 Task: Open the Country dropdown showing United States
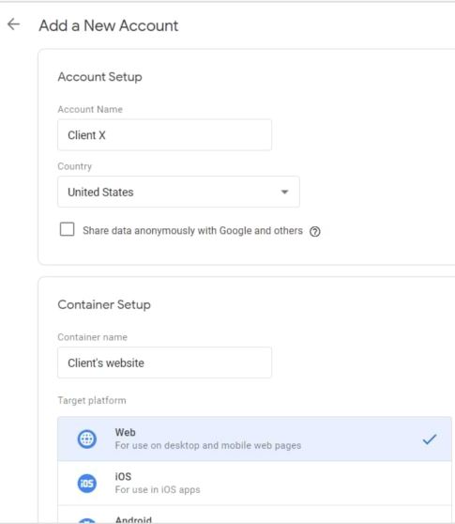point(178,192)
